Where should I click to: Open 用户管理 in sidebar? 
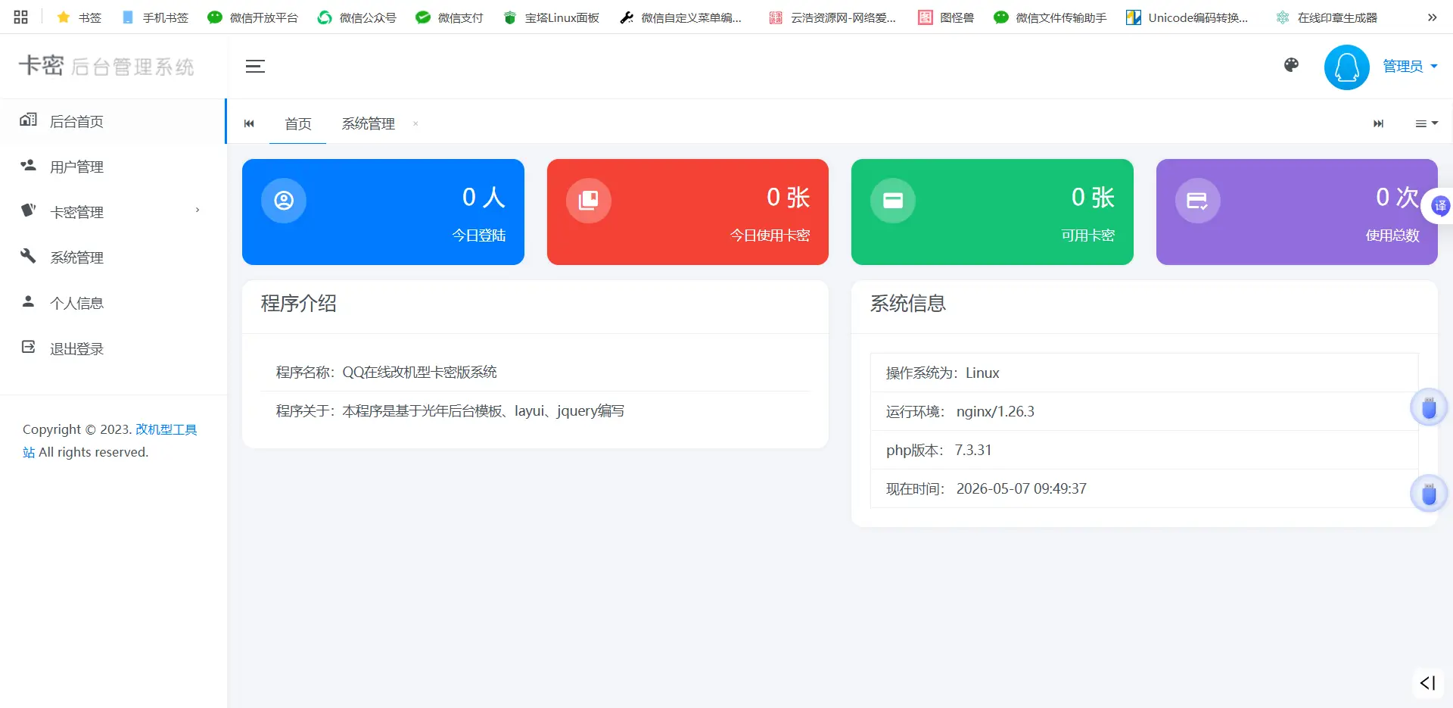pyautogui.click(x=113, y=167)
